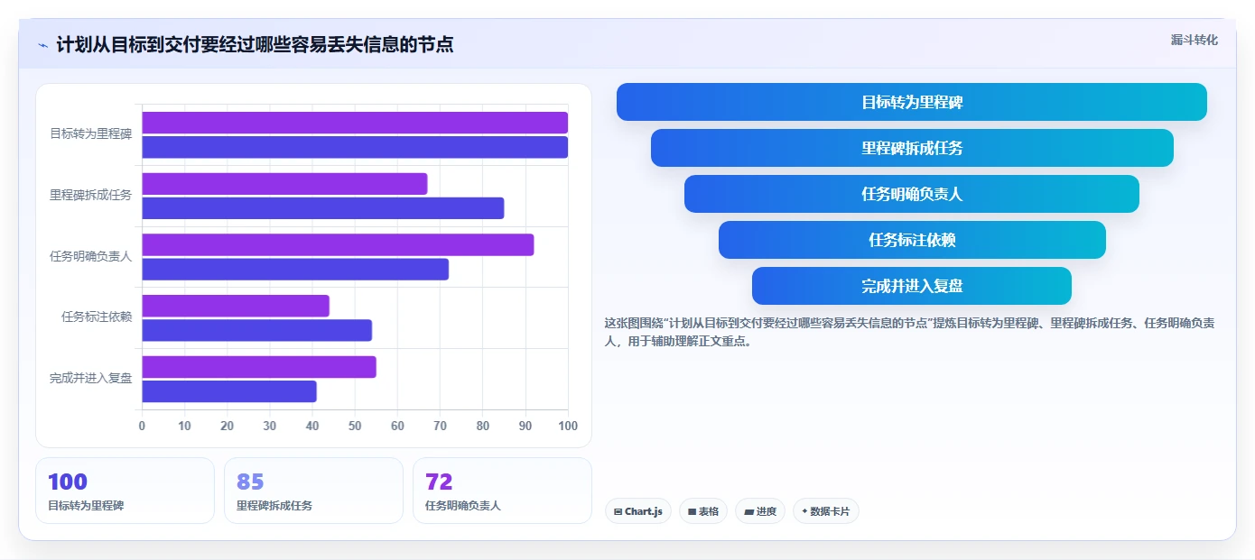This screenshot has width=1255, height=560.
Task: Open the stat card showing 72
Action: 502,491
